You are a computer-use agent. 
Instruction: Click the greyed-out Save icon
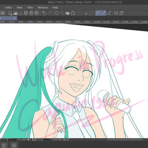click(x=21, y=13)
